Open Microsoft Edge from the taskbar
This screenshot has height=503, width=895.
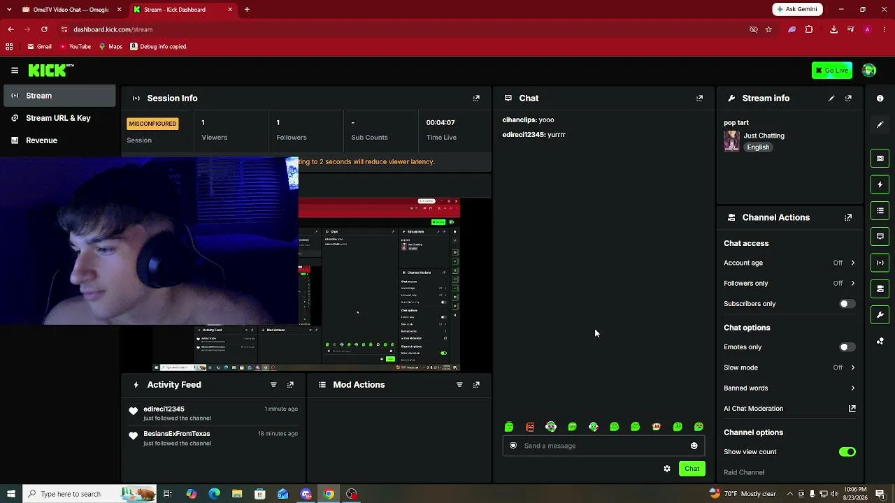[214, 494]
